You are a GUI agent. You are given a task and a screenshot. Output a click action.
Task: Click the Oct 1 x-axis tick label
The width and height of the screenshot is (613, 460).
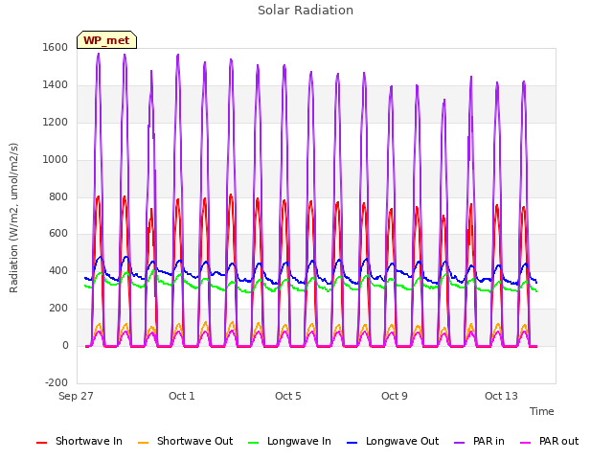[182, 396]
